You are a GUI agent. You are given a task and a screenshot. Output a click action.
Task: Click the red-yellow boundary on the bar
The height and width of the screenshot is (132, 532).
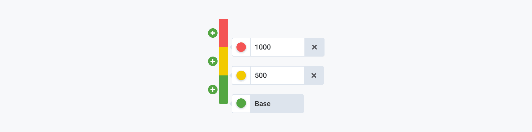pyautogui.click(x=223, y=47)
